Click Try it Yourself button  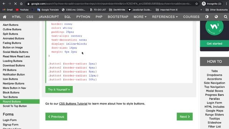point(59,90)
